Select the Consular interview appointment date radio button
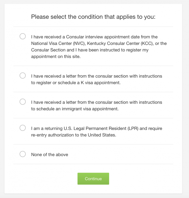 [x=23, y=36]
